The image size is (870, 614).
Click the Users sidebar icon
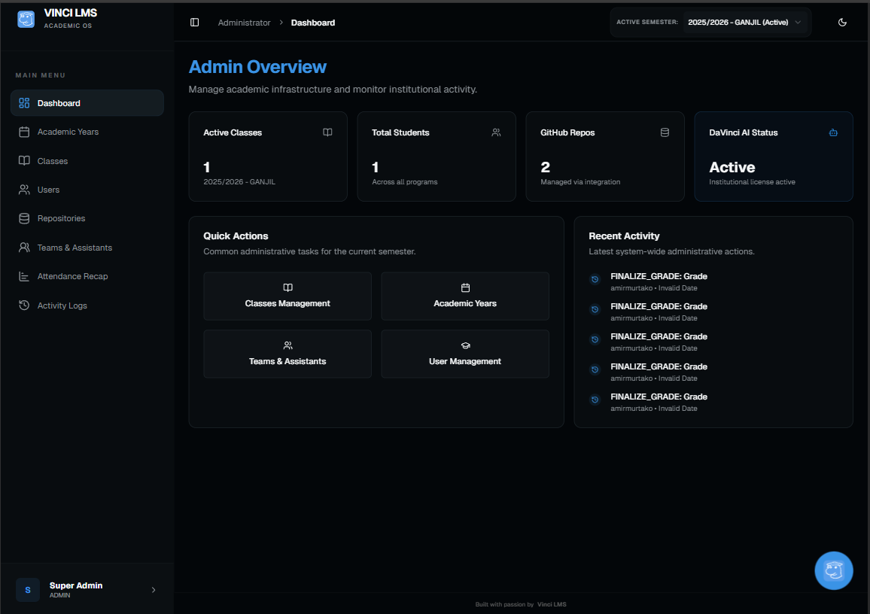(24, 190)
